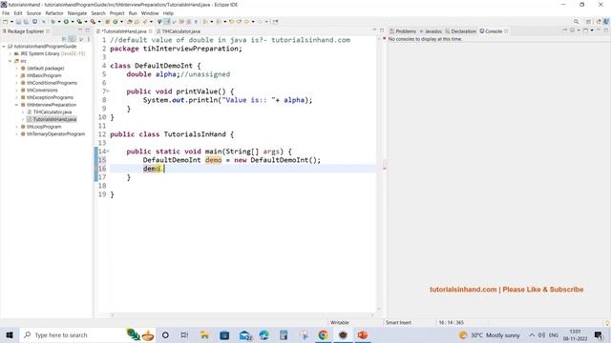Screen dimensions: 611x343
Task: Open File Explorer from taskbar
Action: point(204,335)
